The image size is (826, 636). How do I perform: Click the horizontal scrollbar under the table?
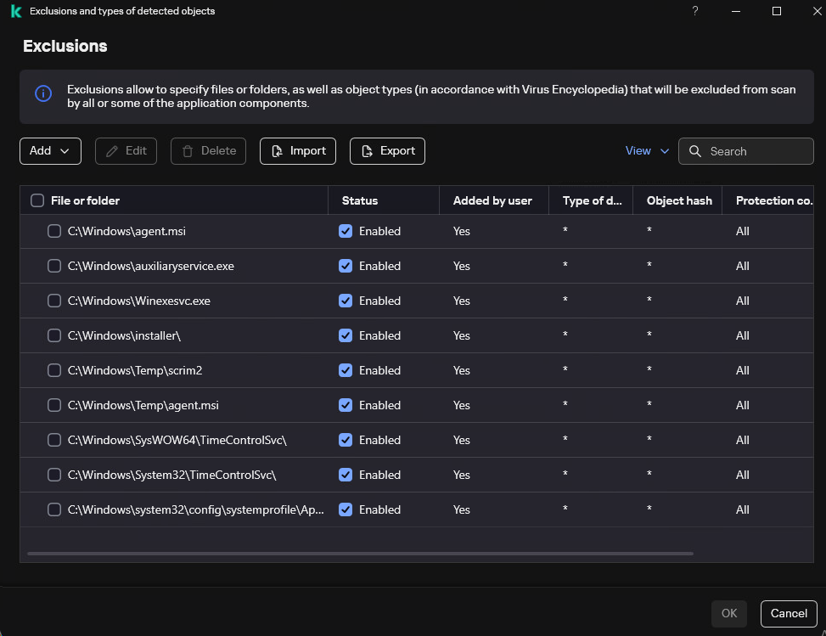coord(360,554)
